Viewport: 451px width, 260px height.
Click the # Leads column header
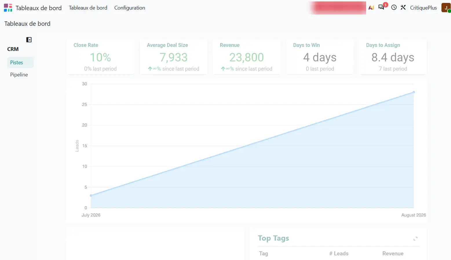tap(339, 253)
